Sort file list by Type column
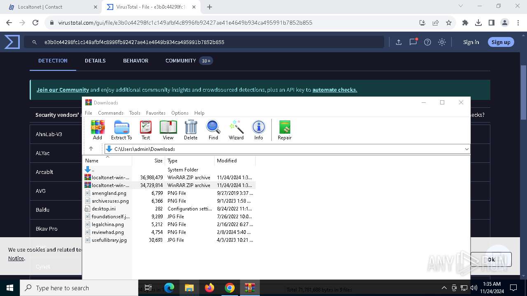This screenshot has height=296, width=527. [189, 160]
